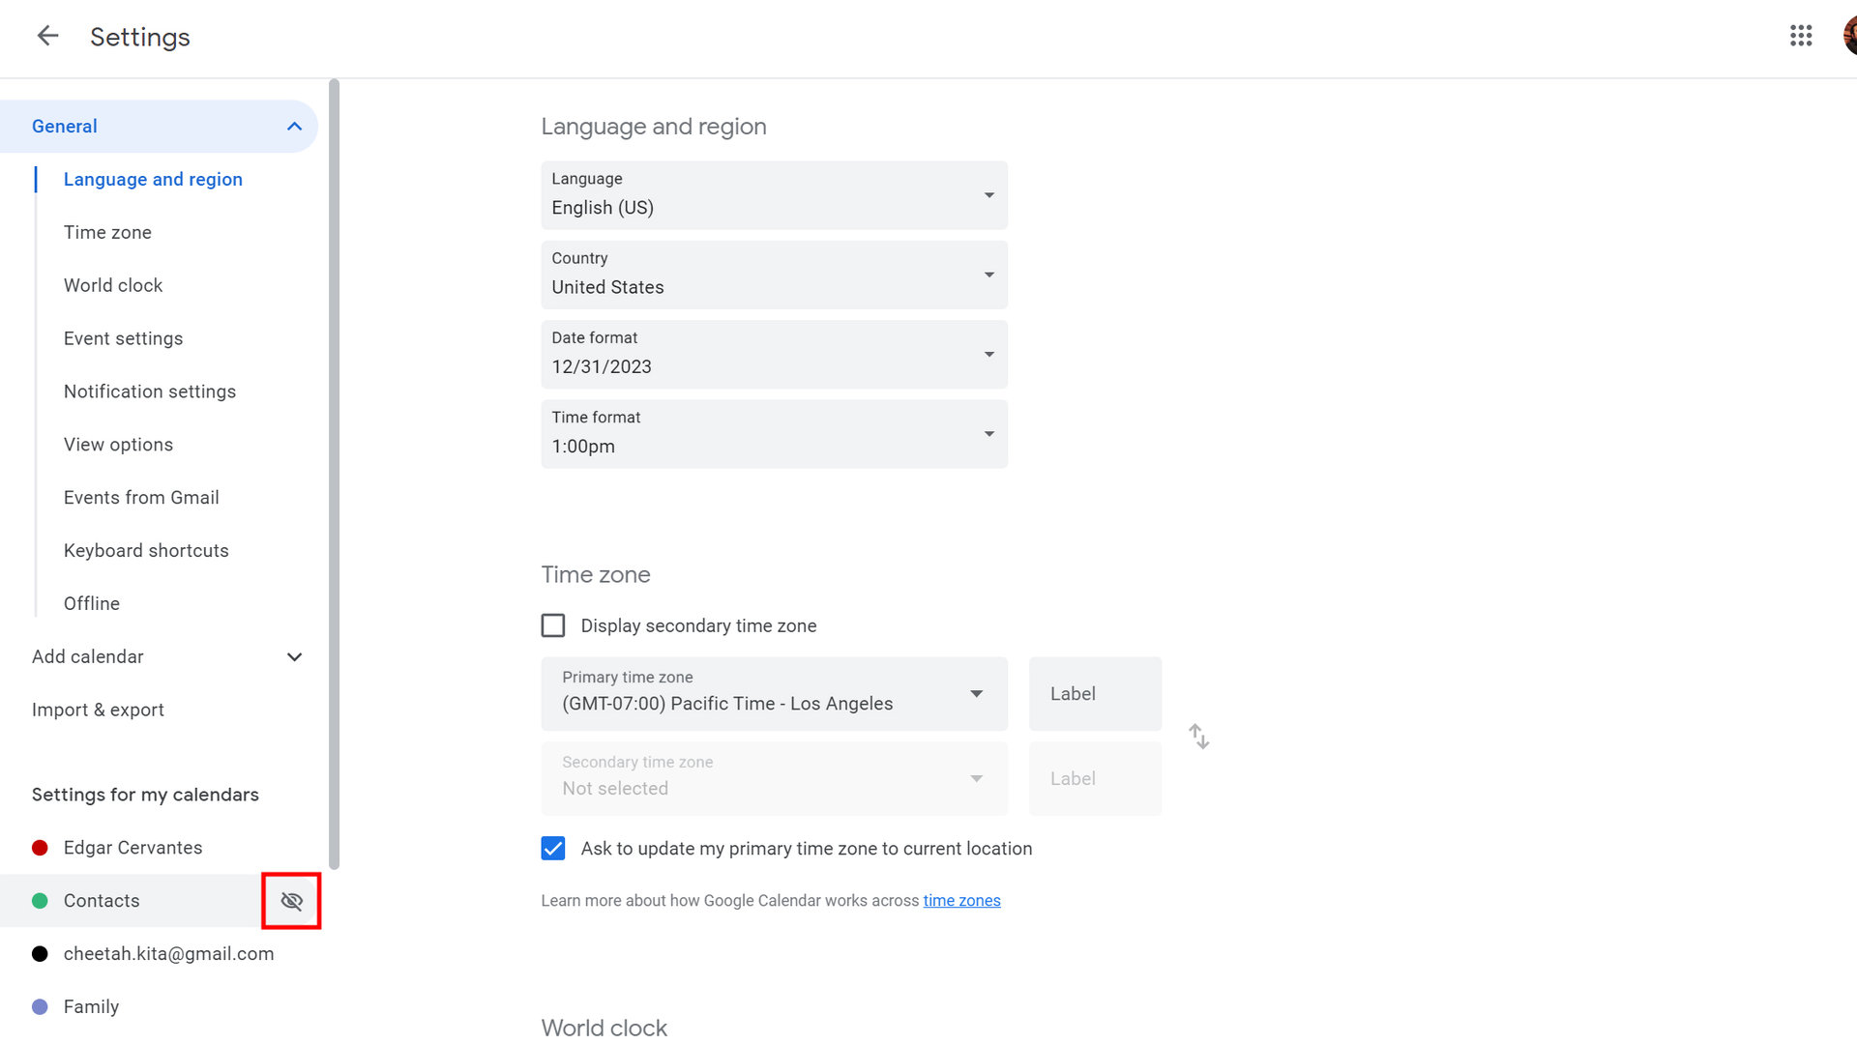
Task: Enable Display secondary time zone checkbox
Action: click(x=553, y=625)
